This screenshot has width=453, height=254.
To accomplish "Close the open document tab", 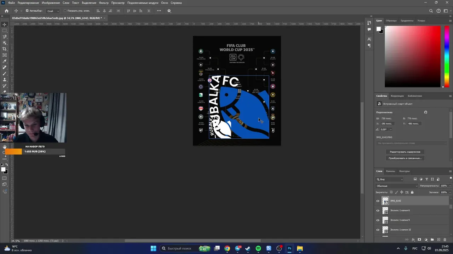I will click(x=105, y=18).
